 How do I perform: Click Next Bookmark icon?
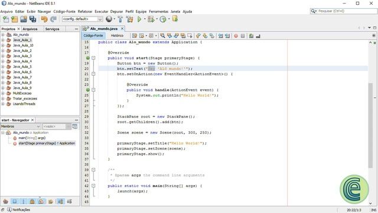[205, 35]
